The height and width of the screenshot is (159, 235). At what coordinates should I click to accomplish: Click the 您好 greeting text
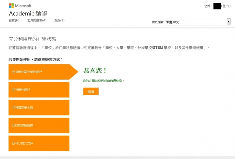coord(208,6)
